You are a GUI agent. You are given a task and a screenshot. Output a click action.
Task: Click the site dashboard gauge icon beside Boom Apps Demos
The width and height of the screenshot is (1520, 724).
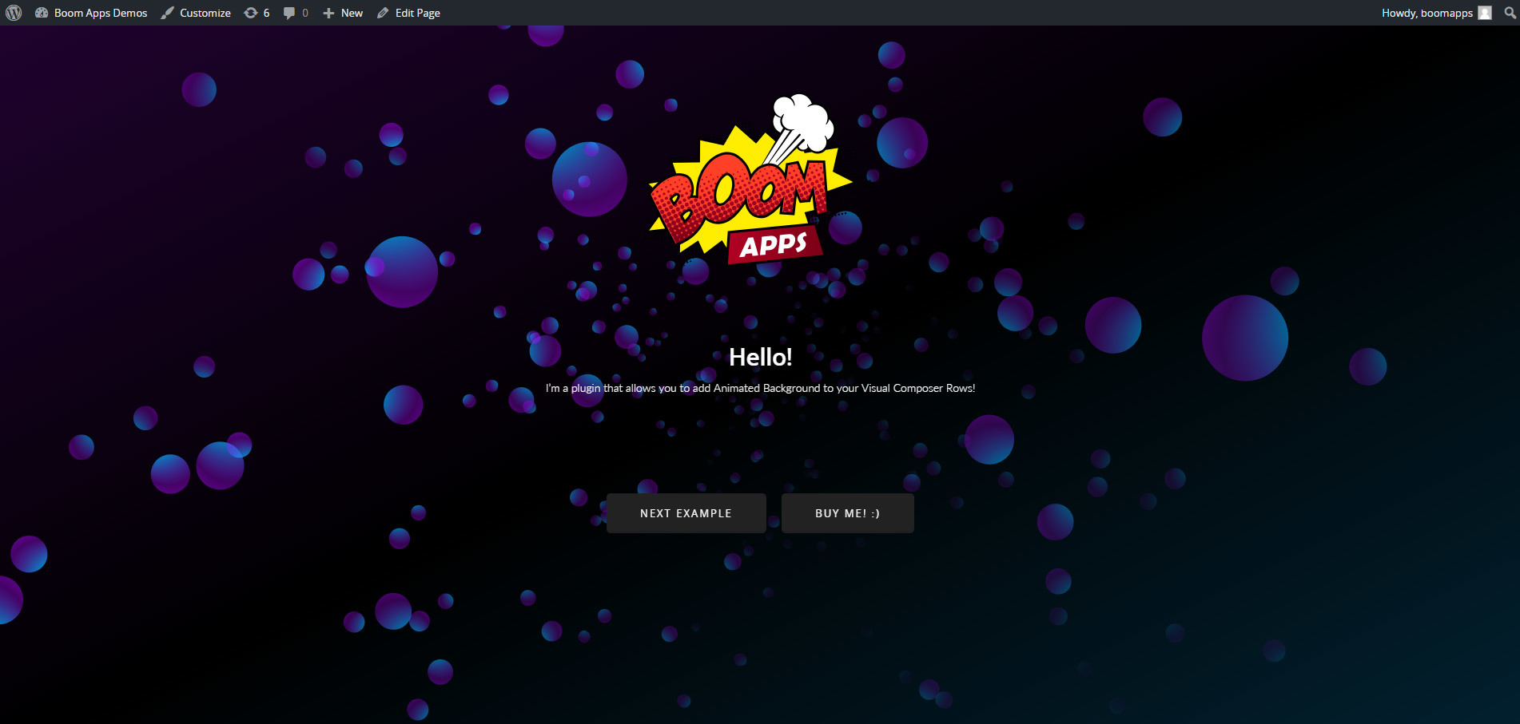pos(42,12)
